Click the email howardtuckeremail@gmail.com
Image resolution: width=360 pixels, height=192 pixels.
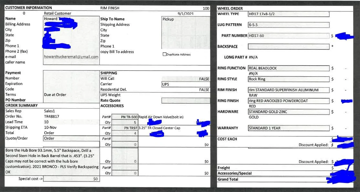coord(71,57)
